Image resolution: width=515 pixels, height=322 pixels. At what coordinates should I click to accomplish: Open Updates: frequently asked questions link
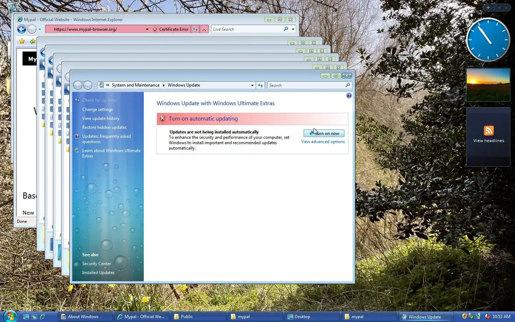click(107, 139)
